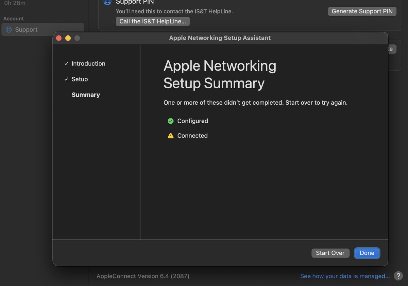This screenshot has height=286, width=408.
Task: Click the Configured status text
Action: (x=193, y=121)
